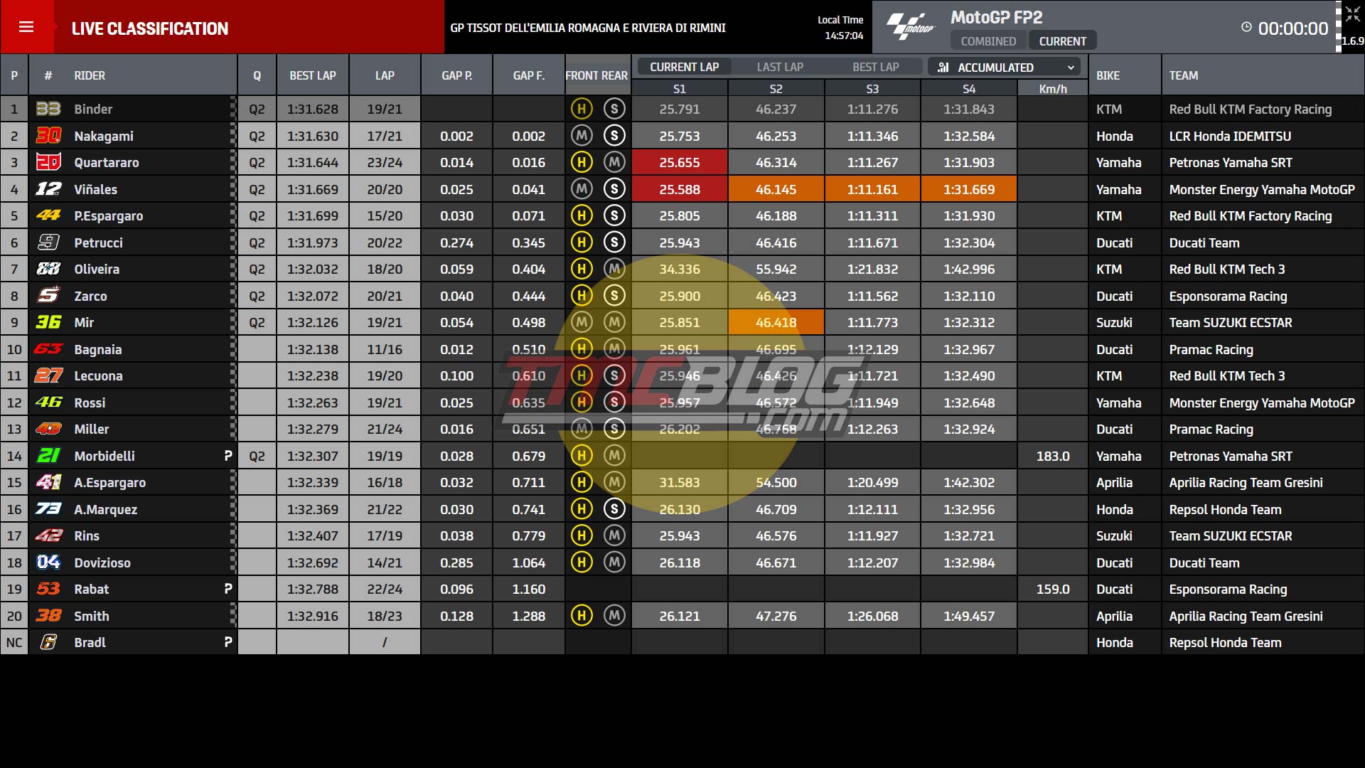Click Dovizioso's number 04 badge
Image resolution: width=1365 pixels, height=768 pixels.
point(48,562)
